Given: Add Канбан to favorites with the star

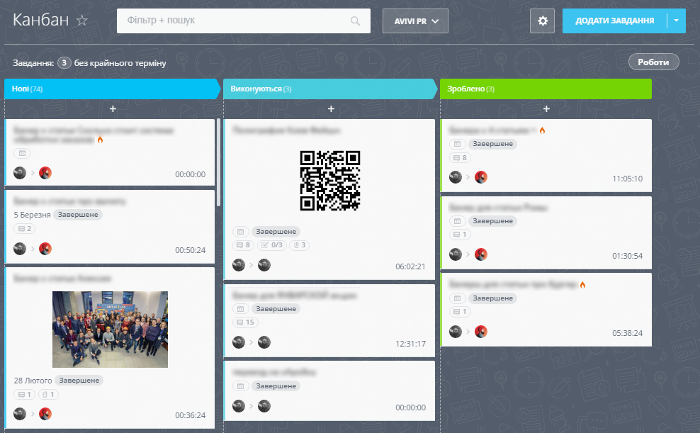Looking at the screenshot, I should [82, 21].
